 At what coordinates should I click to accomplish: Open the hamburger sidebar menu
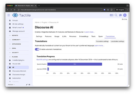click(9, 15)
